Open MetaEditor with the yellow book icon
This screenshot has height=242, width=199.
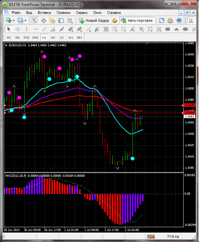[115, 20]
